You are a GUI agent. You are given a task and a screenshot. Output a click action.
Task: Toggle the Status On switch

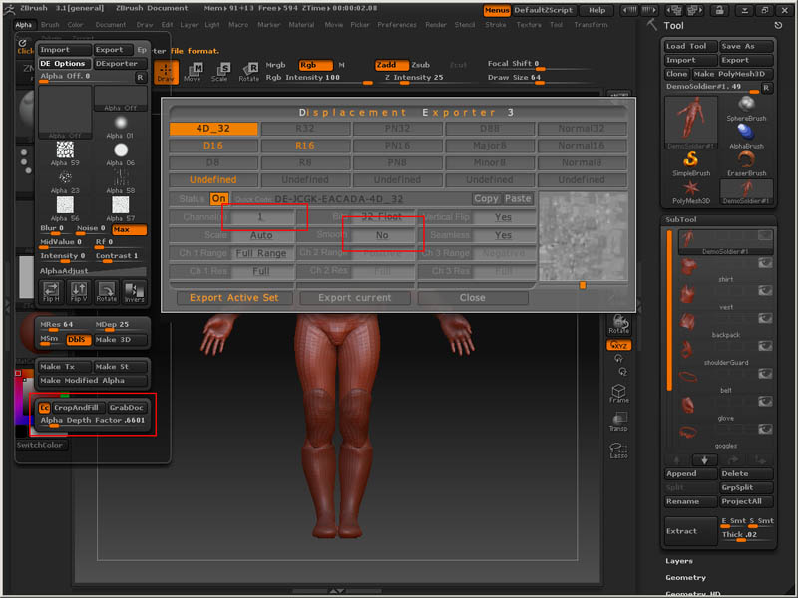coord(218,198)
